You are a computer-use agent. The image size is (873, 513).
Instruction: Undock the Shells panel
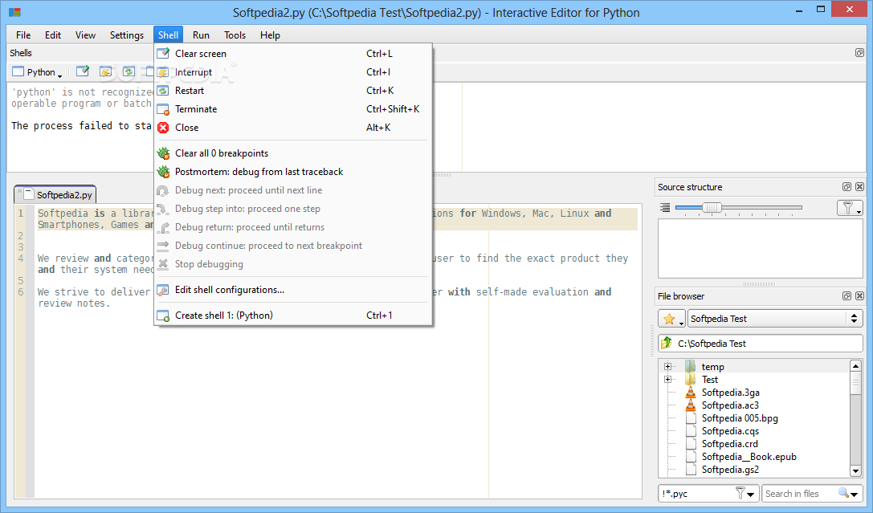(x=859, y=53)
